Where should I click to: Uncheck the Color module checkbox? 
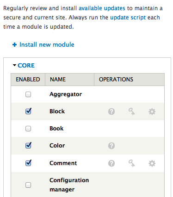(x=28, y=145)
